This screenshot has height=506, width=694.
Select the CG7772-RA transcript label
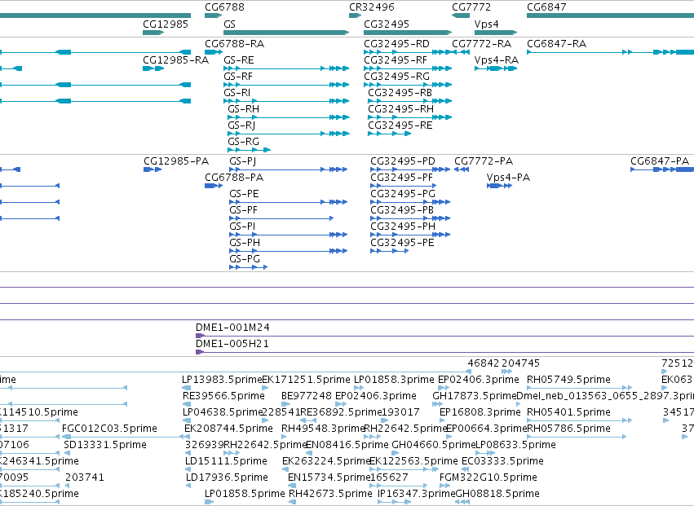(481, 44)
